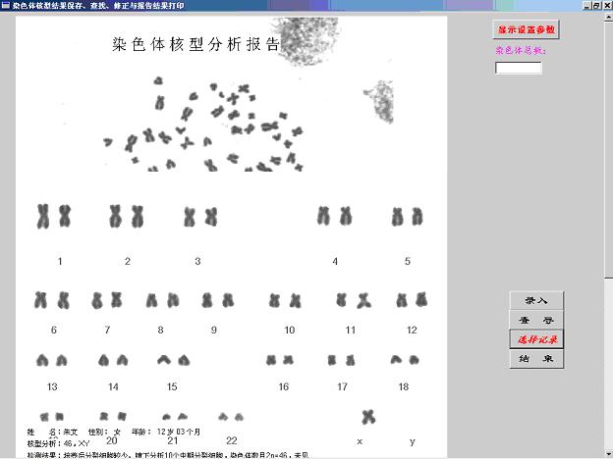The image size is (613, 459).
Task: Click the 录入 button
Action: 536,301
